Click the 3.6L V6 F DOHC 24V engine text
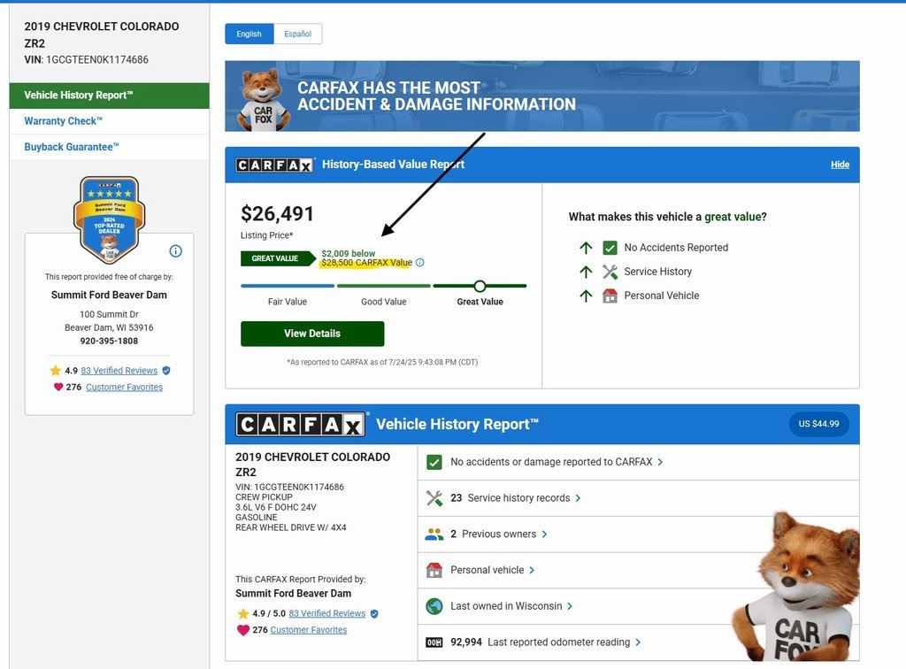This screenshot has width=906, height=669. [276, 507]
